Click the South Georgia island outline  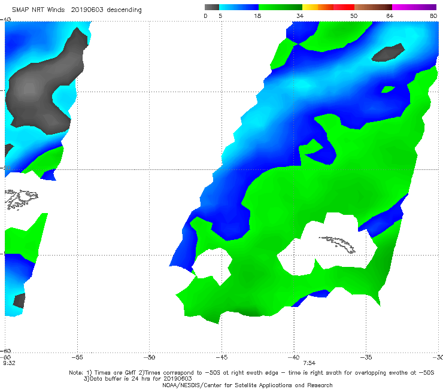tap(337, 245)
